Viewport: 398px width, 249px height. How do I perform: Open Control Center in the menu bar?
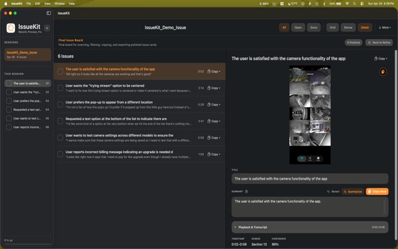(362, 4)
